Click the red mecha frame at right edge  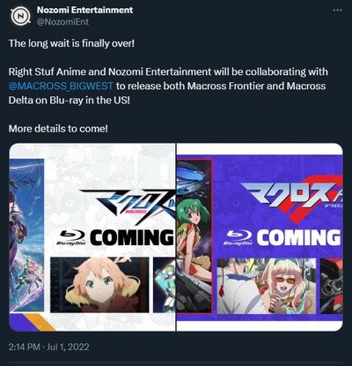pyautogui.click(x=331, y=286)
